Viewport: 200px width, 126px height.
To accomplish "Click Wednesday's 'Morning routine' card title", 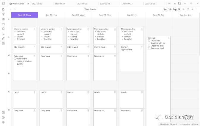I will (x=75, y=29).
